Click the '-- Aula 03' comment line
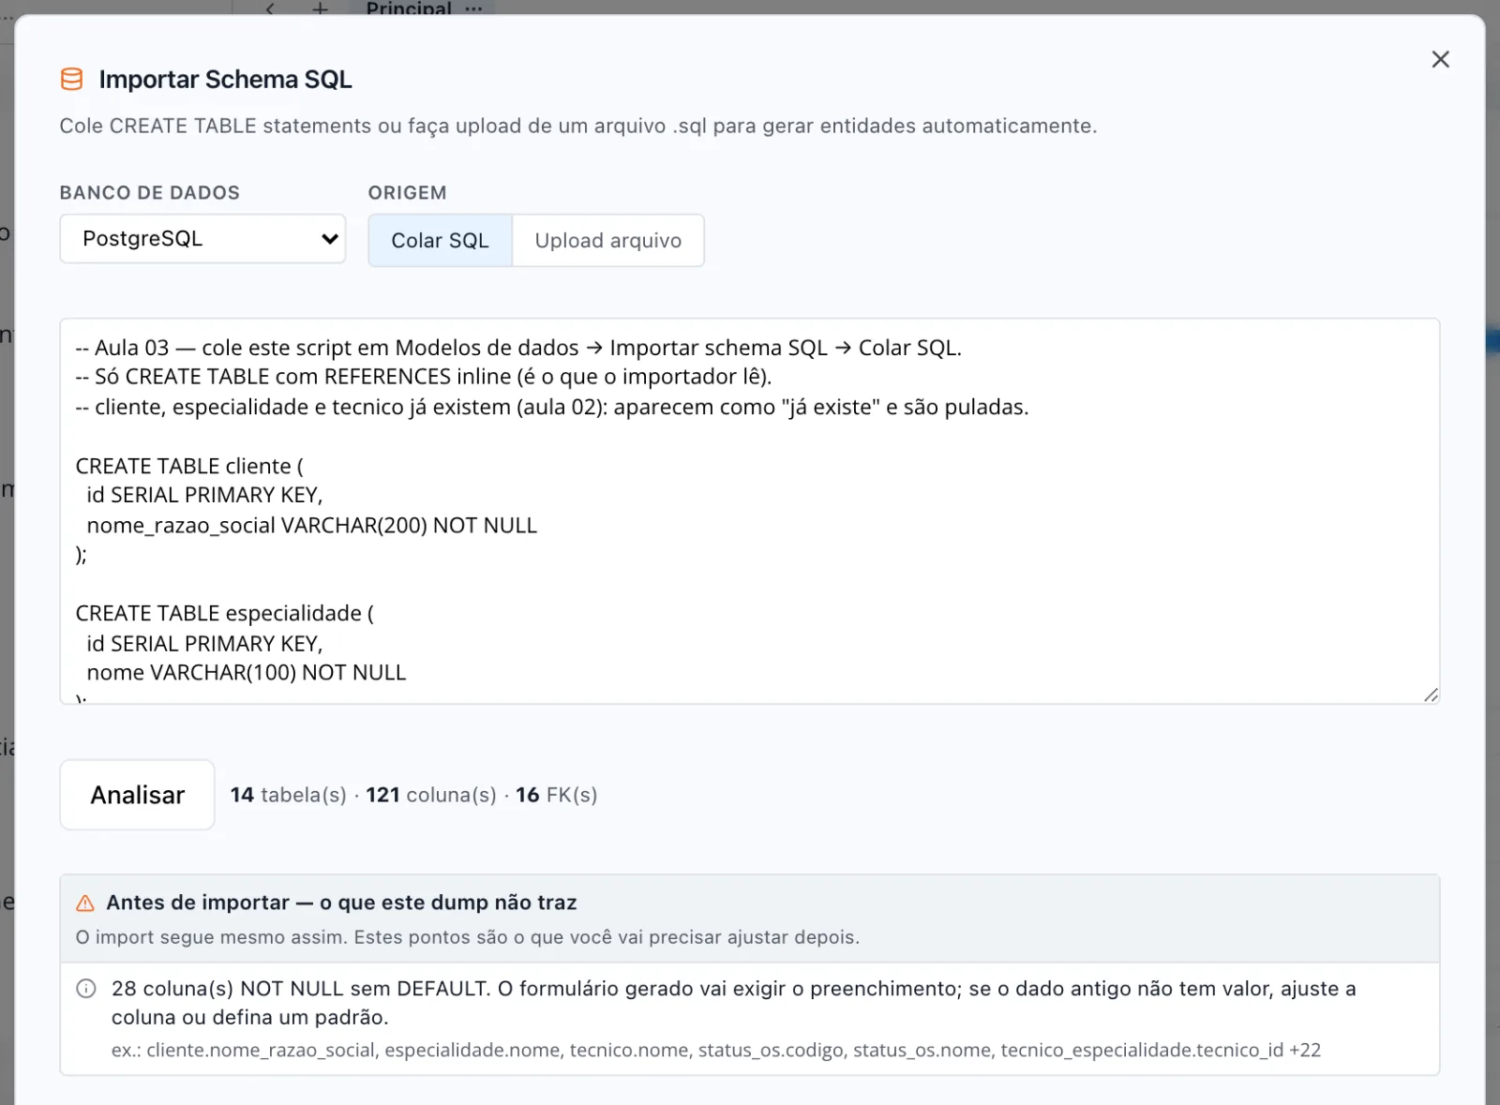 518,348
